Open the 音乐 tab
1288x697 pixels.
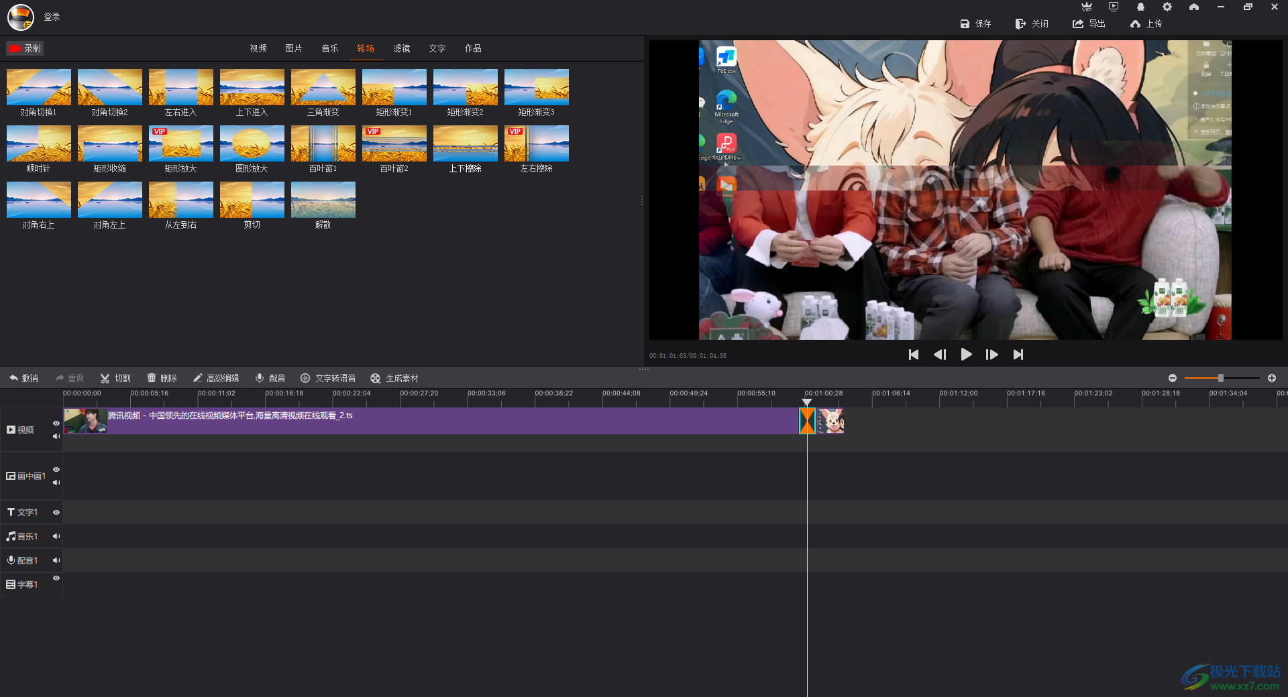pos(330,48)
